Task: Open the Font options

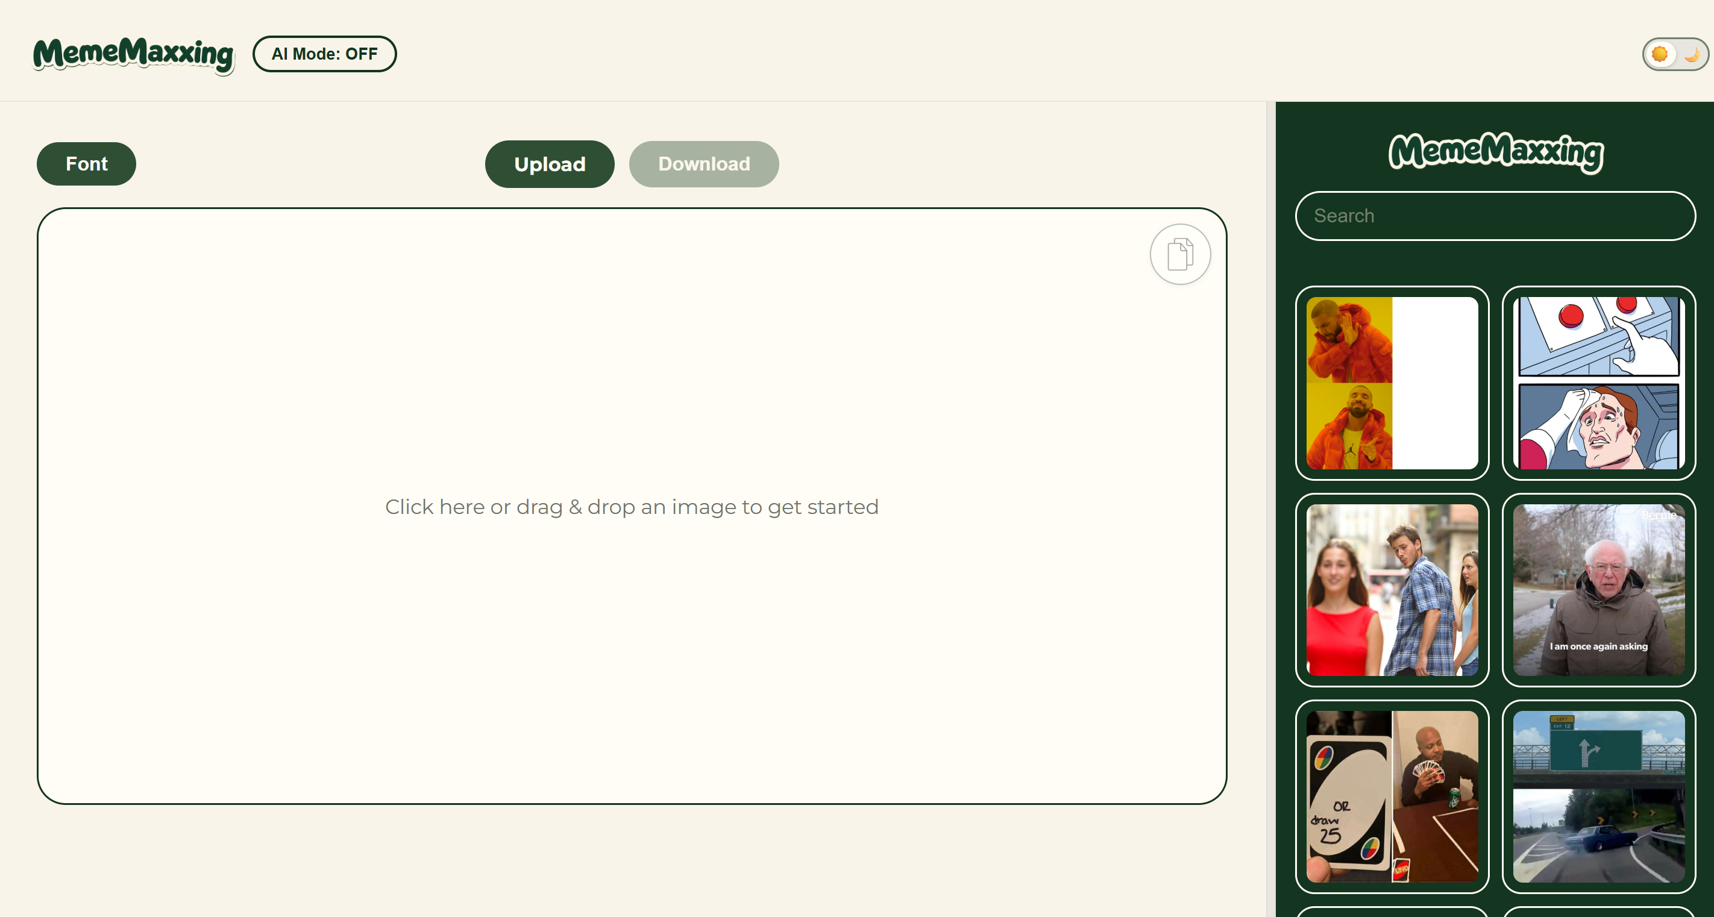Action: pos(87,164)
